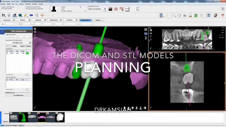
Task: Open the Archivo menu
Action: [3, 4]
